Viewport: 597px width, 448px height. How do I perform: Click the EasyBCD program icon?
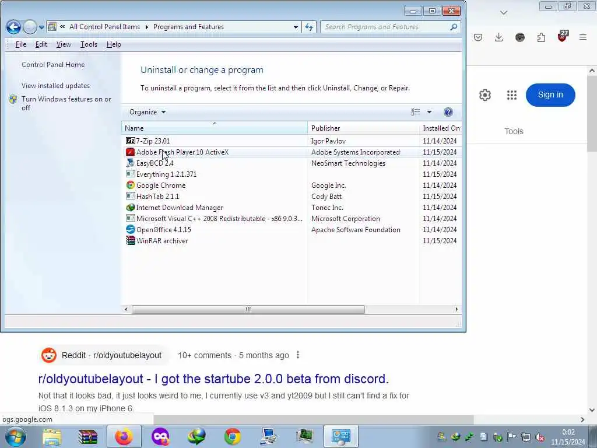(130, 163)
